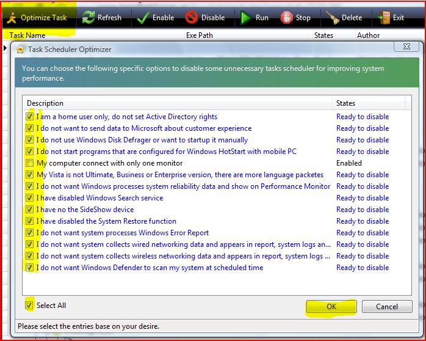This screenshot has width=426, height=341.
Task: Select the 'System Restore function' entry text
Action: [106, 221]
